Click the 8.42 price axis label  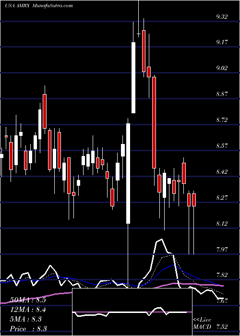[x=222, y=172]
